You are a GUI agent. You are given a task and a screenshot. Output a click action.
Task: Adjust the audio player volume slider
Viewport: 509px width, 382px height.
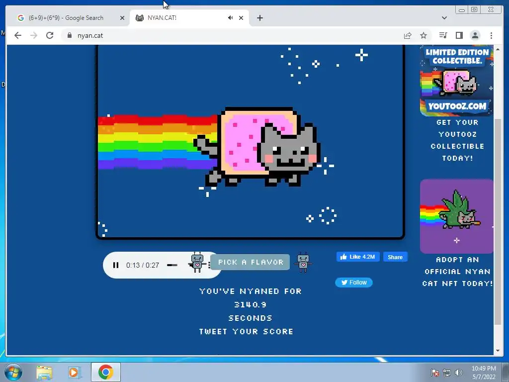(x=172, y=265)
